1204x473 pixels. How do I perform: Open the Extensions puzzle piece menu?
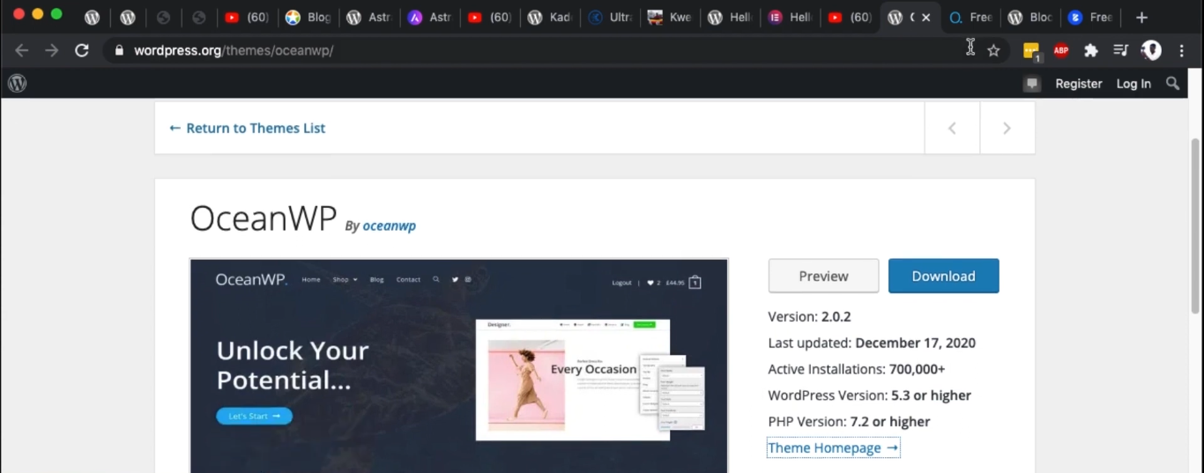pos(1091,50)
